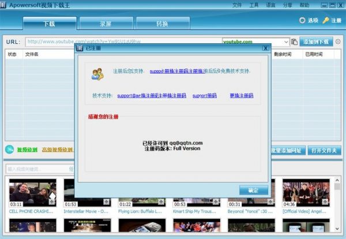Click the 打开文件夹 button
Image resolution: width=346 pixels, height=239 pixels.
click(x=324, y=150)
